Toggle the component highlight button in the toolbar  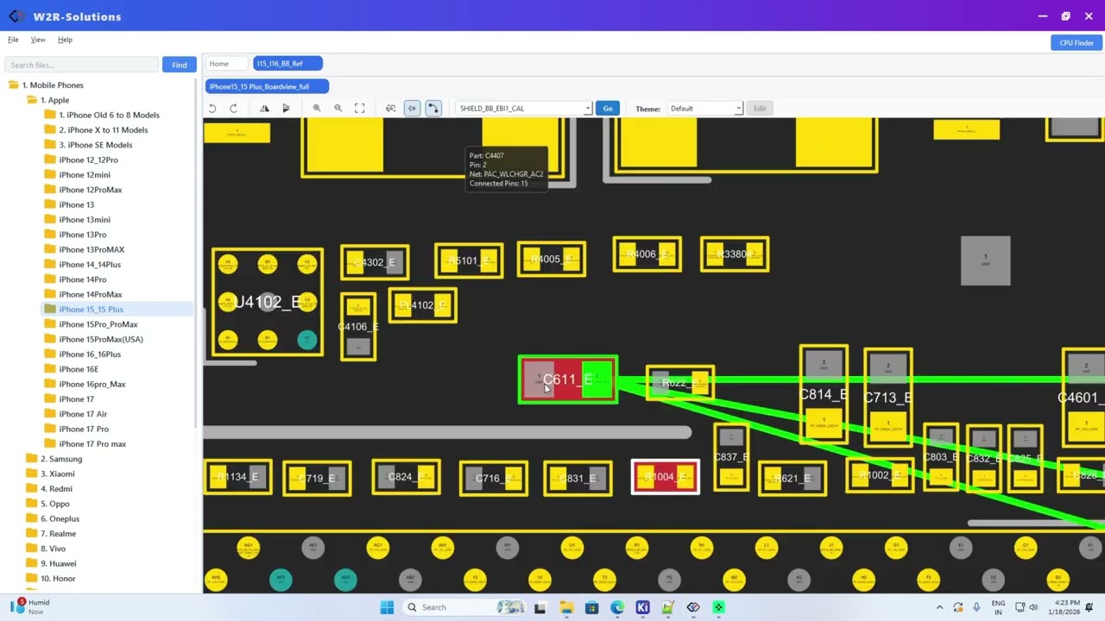click(x=412, y=108)
